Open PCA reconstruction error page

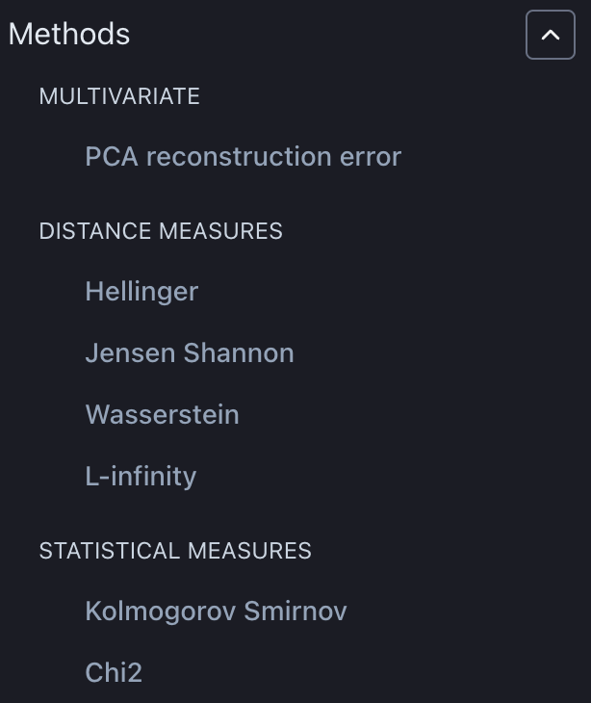coord(243,156)
